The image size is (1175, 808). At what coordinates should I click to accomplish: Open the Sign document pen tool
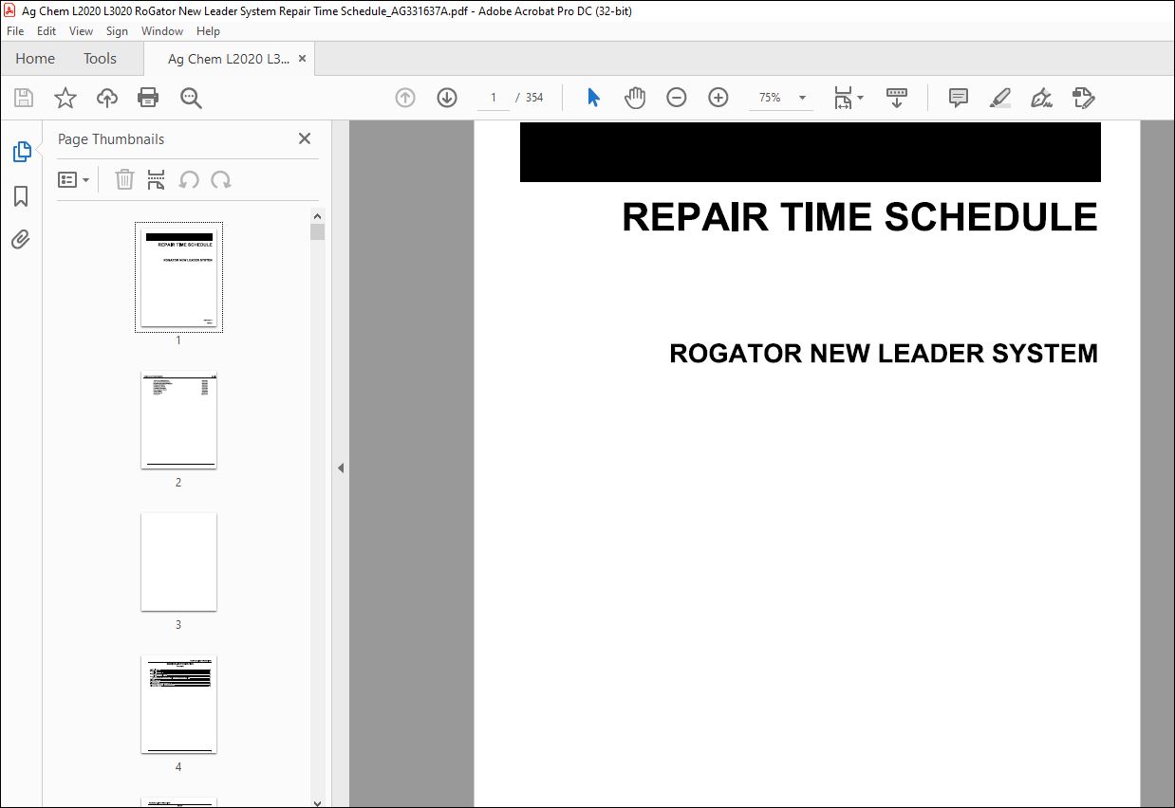1042,98
